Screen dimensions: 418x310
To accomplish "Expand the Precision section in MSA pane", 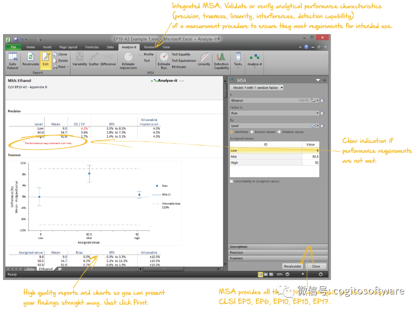I will (x=278, y=252).
